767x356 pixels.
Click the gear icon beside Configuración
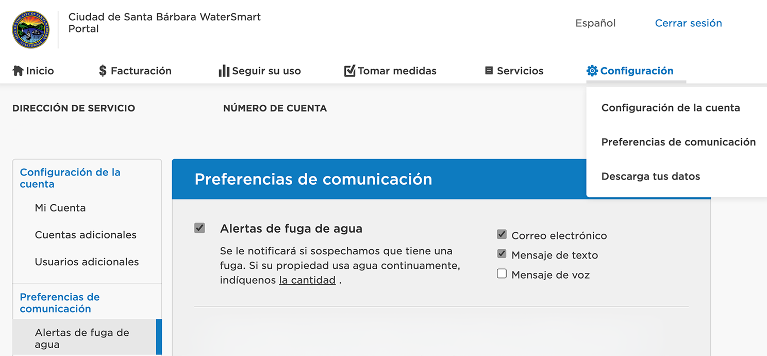592,71
